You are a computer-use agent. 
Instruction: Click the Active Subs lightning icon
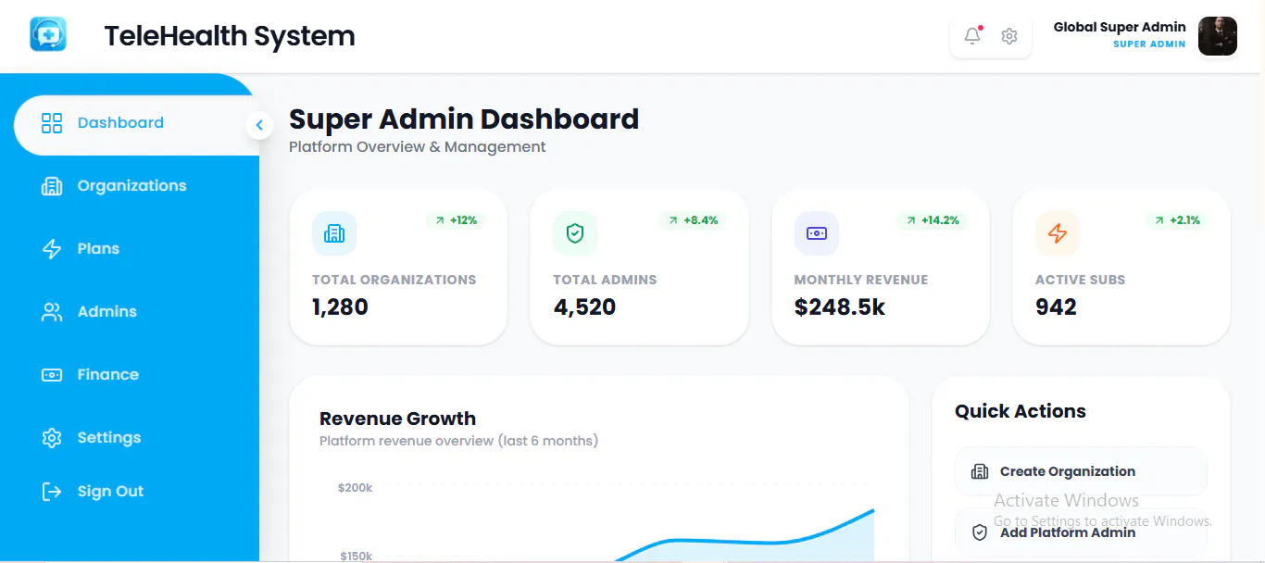[x=1058, y=233]
